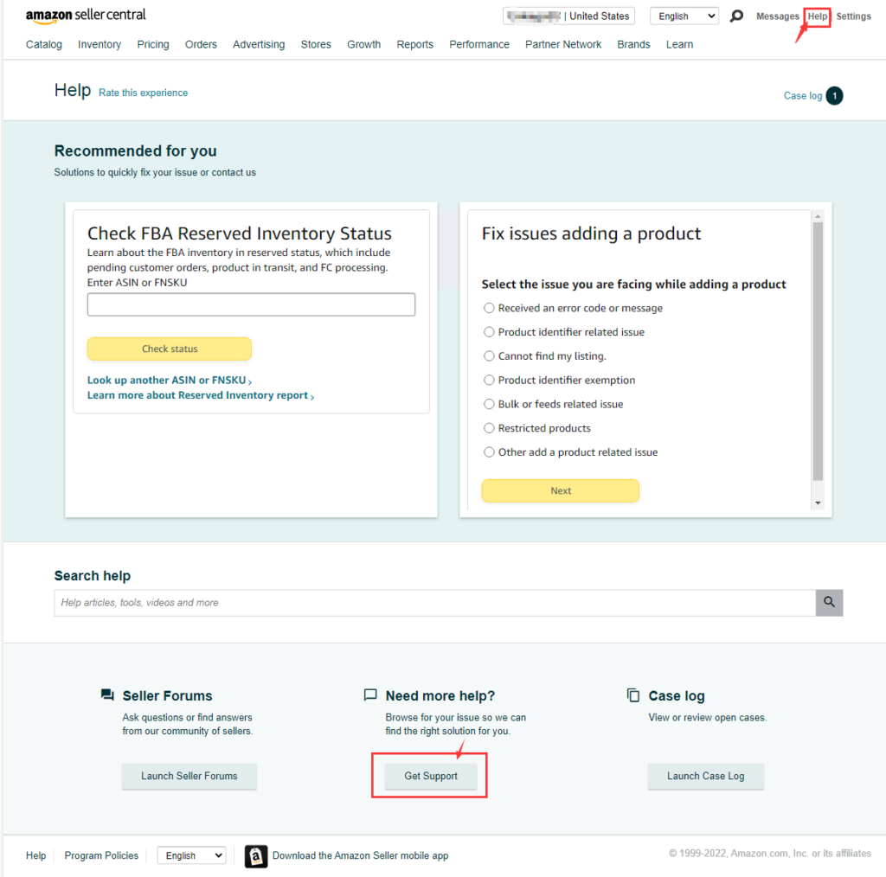The height and width of the screenshot is (877, 886).
Task: Click the Case log copy icon
Action: tap(632, 695)
